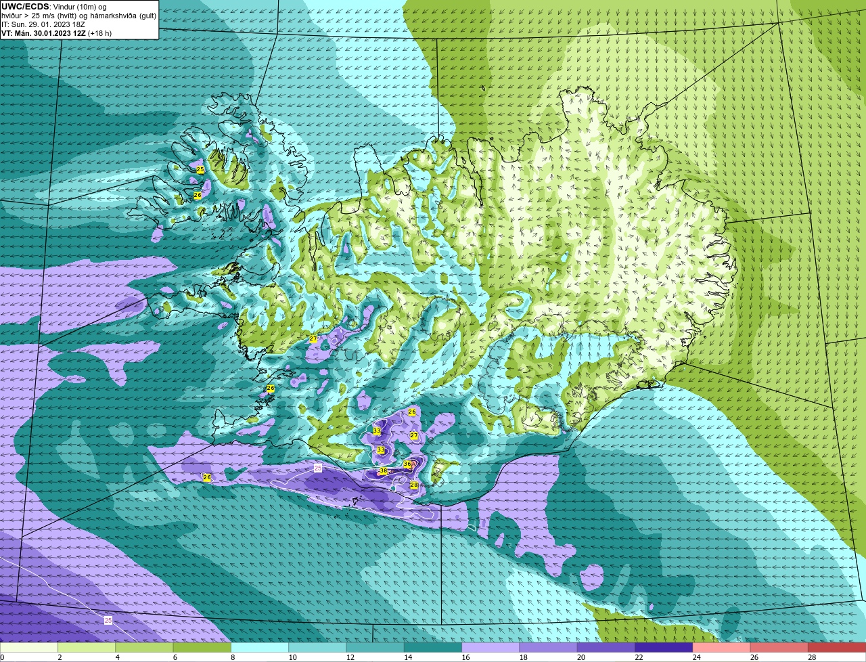Click the 22–24 m/s dark indigo legend swatch
The image size is (866, 662).
point(664,648)
